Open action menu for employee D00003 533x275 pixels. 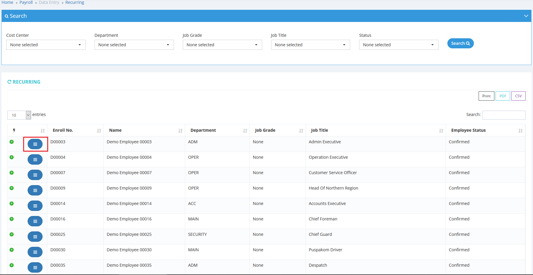[x=35, y=144]
